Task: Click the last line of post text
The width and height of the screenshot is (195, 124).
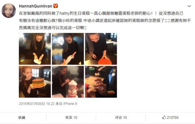Action: (x=53, y=28)
